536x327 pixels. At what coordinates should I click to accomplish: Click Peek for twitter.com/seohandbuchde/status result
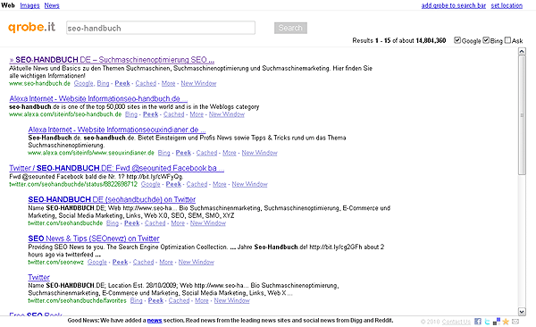pyautogui.click(x=173, y=184)
